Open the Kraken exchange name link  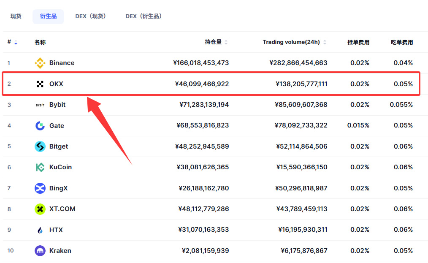[60, 251]
